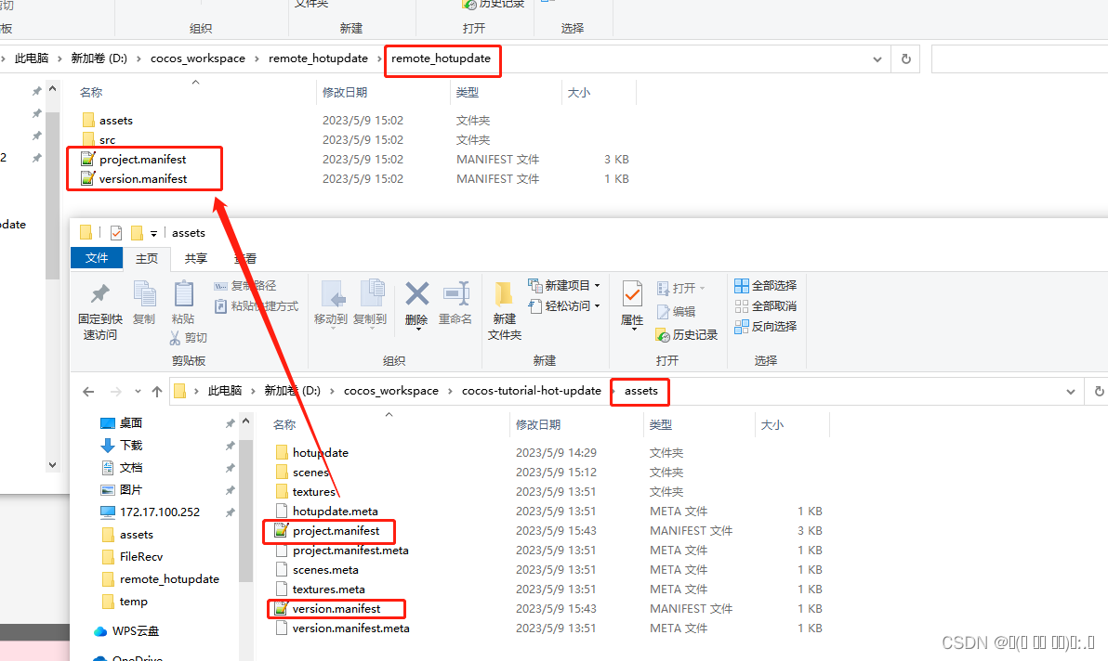Click New folder (新建文件夹) in the ribbon
Image resolution: width=1108 pixels, height=661 pixels.
505,311
